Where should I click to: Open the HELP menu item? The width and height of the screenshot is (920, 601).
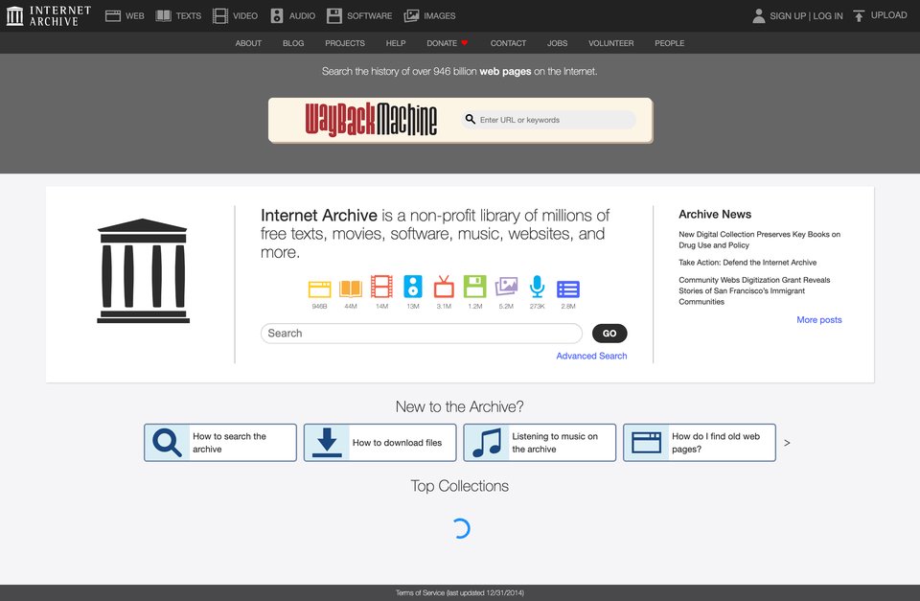pyautogui.click(x=396, y=43)
